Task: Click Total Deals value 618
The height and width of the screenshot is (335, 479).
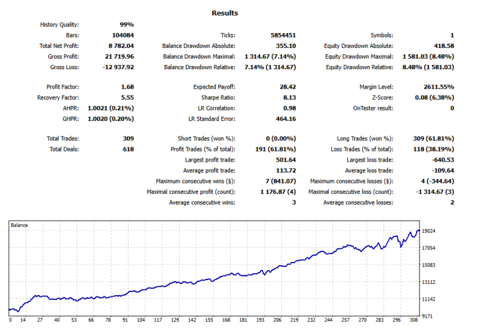Action: [128, 150]
